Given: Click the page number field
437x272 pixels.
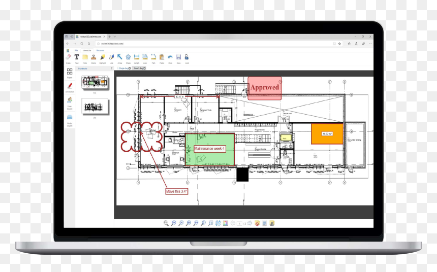Looking at the screenshot, I should pos(239,224).
